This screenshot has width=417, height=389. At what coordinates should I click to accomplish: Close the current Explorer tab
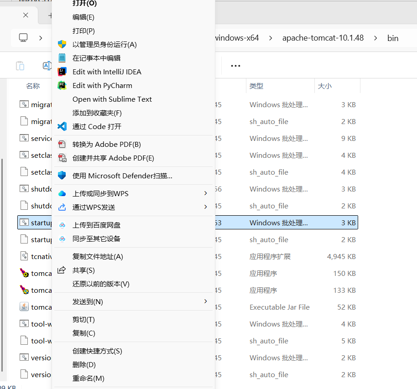point(26,15)
